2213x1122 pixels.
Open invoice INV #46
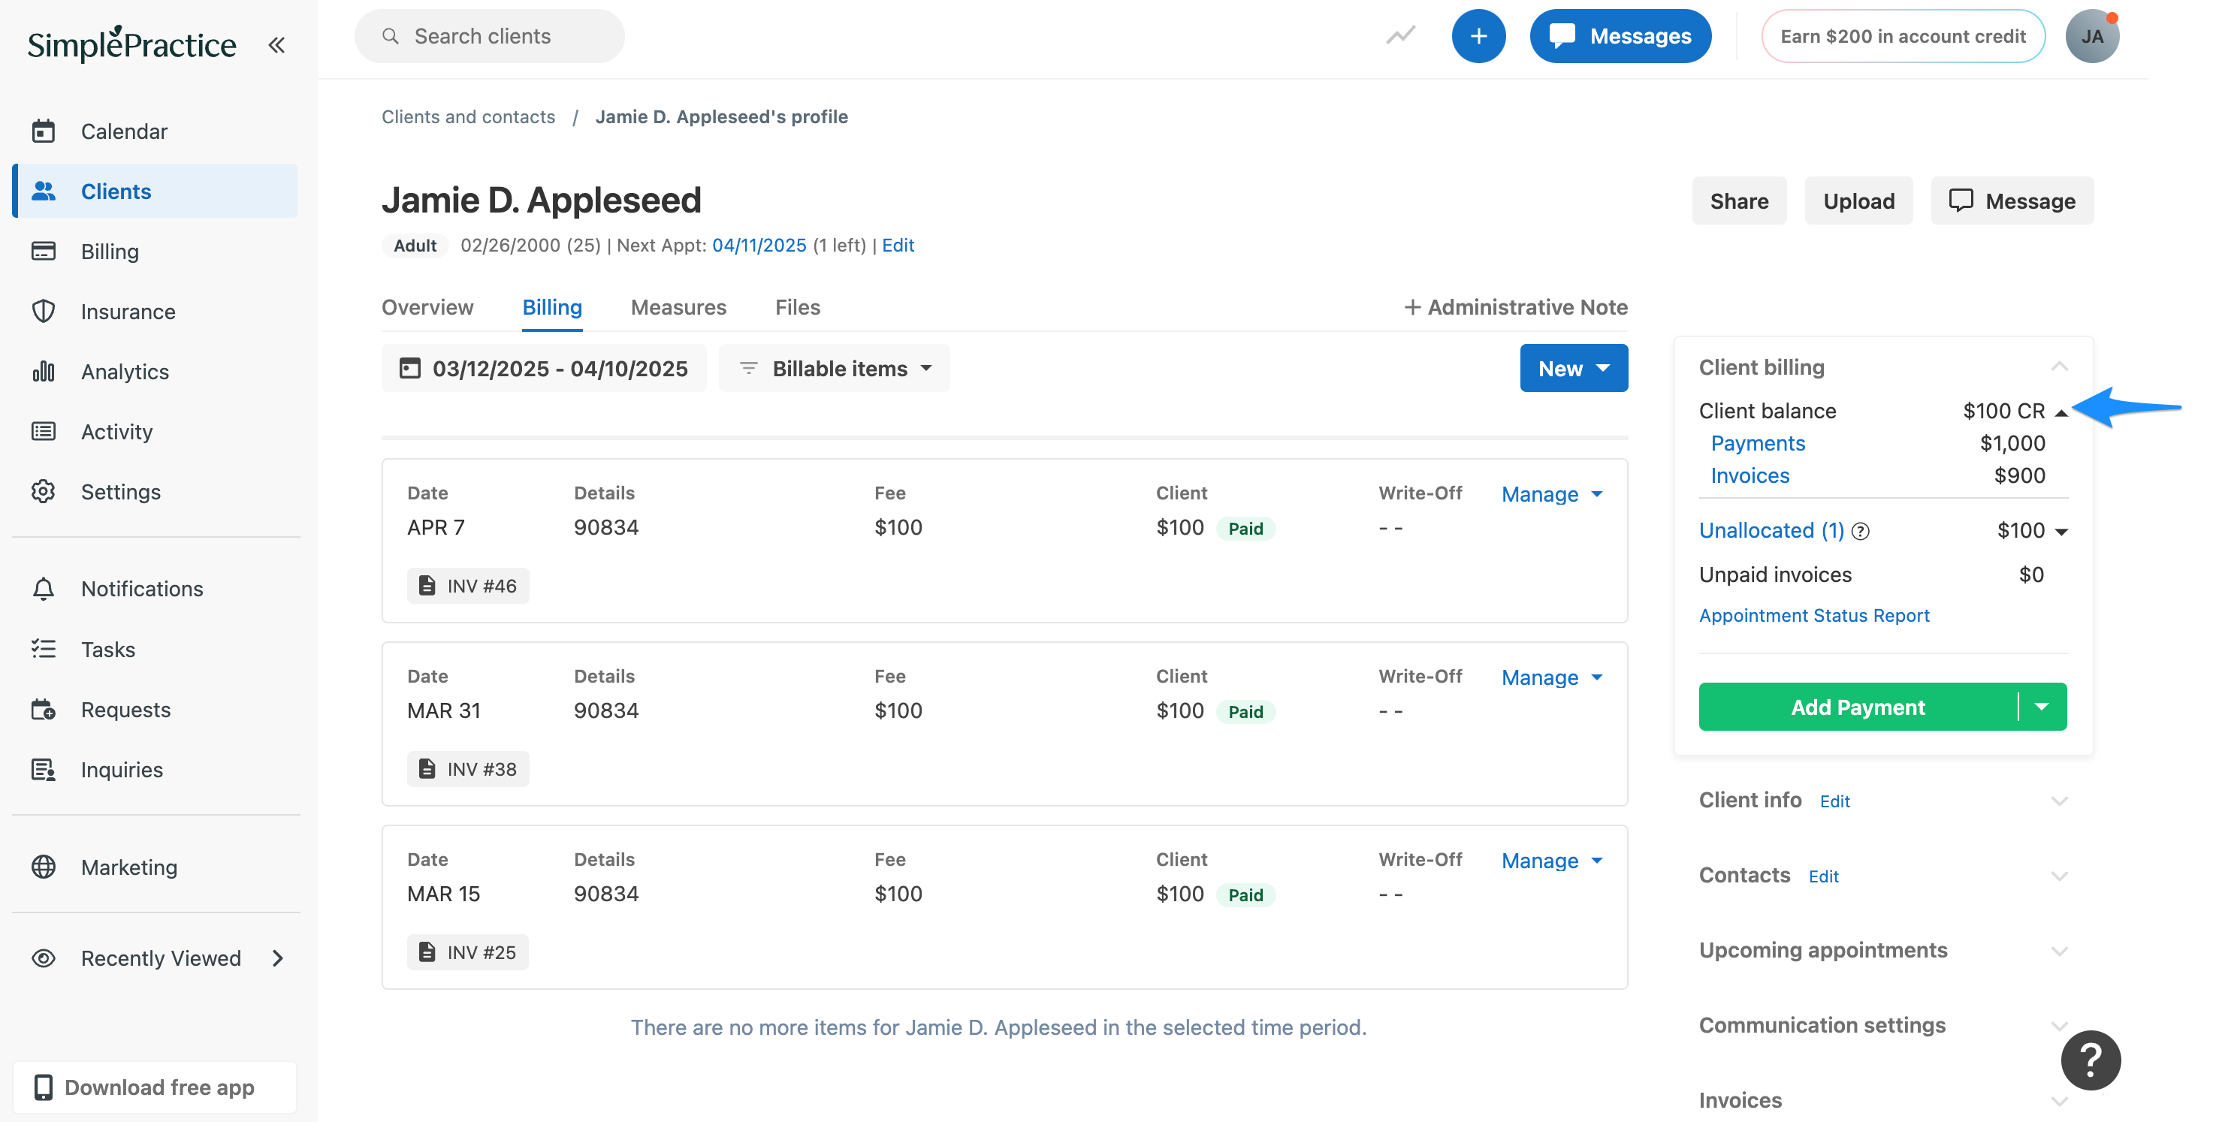coord(468,586)
